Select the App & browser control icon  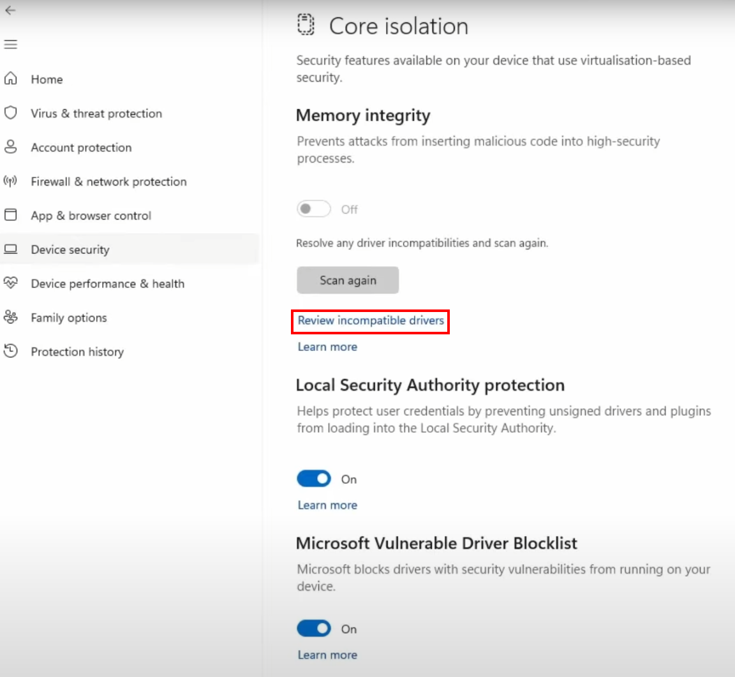pyautogui.click(x=11, y=216)
